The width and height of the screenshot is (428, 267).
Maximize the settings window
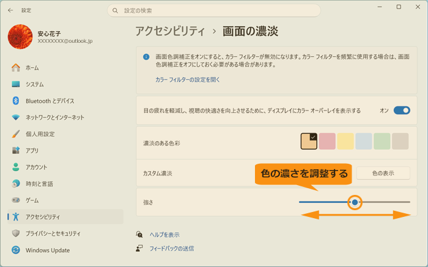pyautogui.click(x=399, y=7)
